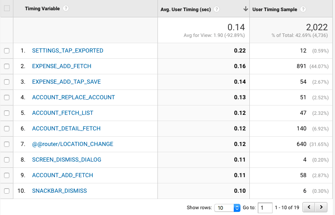Viewport: 335px width, 215px height.
Task: Select the total sample value 2,022
Action: (317, 27)
